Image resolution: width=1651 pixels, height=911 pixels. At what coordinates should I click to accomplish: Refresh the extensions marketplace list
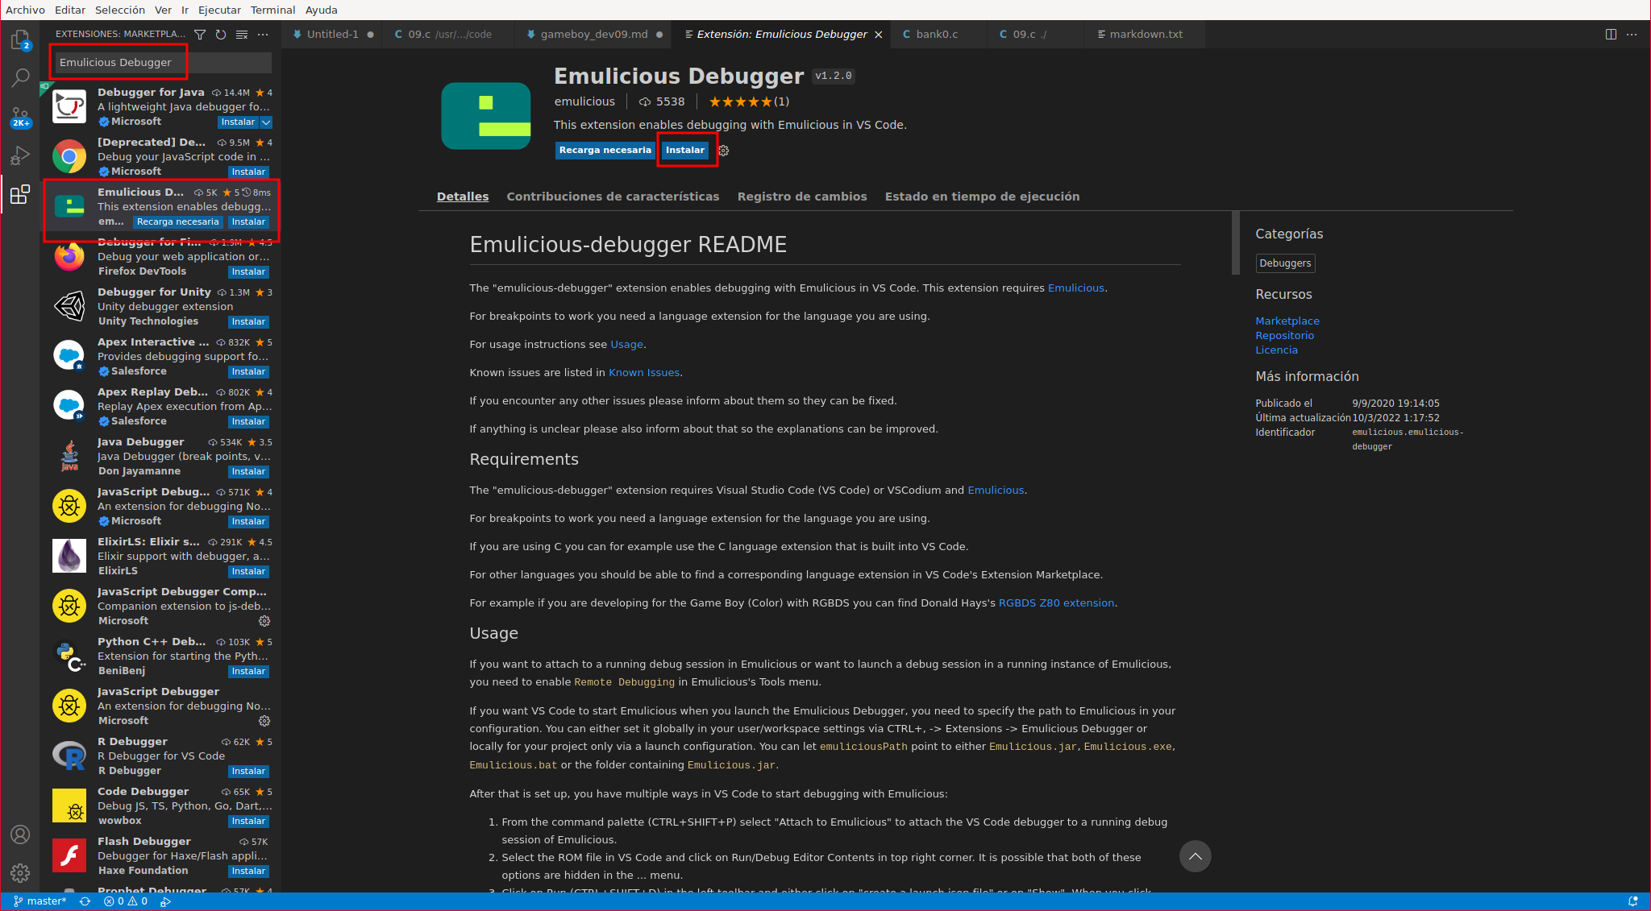[x=221, y=35]
